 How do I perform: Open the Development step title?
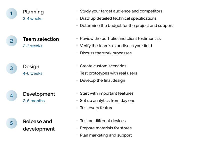point(39,94)
